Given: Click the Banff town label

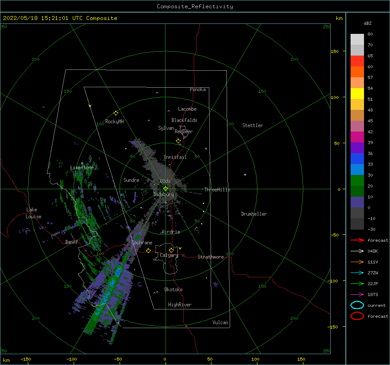Looking at the screenshot, I should click(x=71, y=242).
